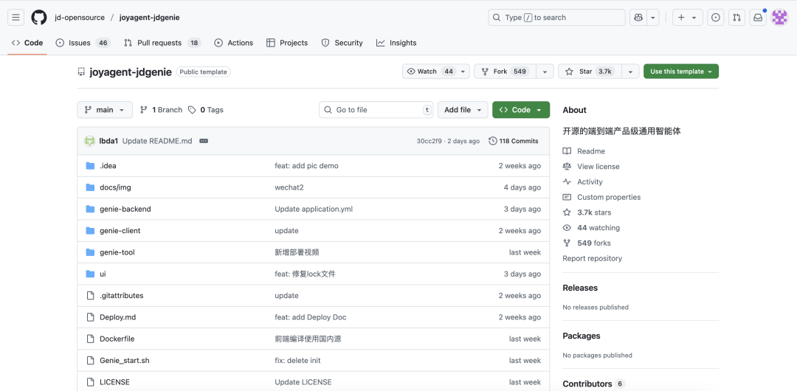797x391 pixels.
Task: Open the Copilot dropdown arrow
Action: tap(653, 17)
